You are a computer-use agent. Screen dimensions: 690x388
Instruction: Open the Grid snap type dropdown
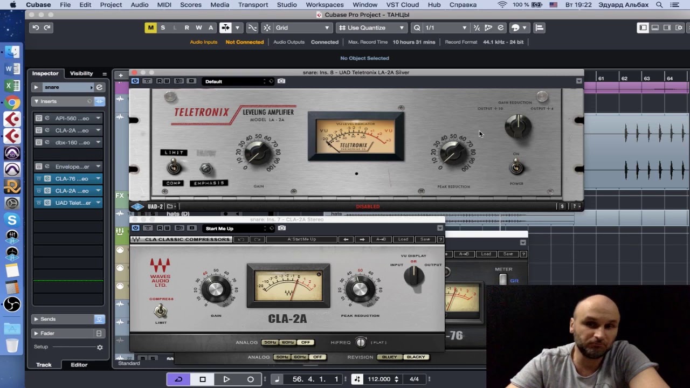click(x=302, y=27)
